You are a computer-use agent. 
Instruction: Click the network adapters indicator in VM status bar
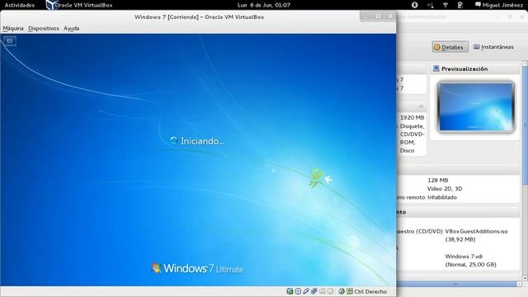pyautogui.click(x=313, y=291)
